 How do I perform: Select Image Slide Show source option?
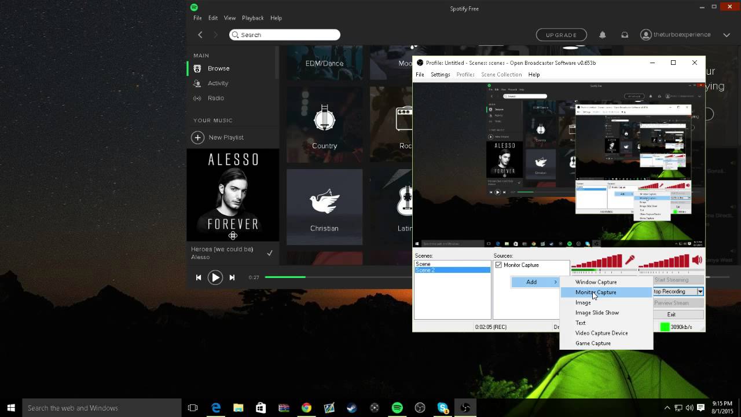point(606,313)
